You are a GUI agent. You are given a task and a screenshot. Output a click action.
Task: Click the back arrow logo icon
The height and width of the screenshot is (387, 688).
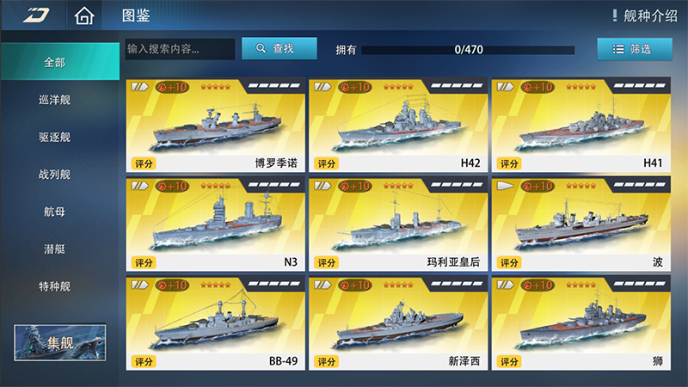(x=36, y=15)
